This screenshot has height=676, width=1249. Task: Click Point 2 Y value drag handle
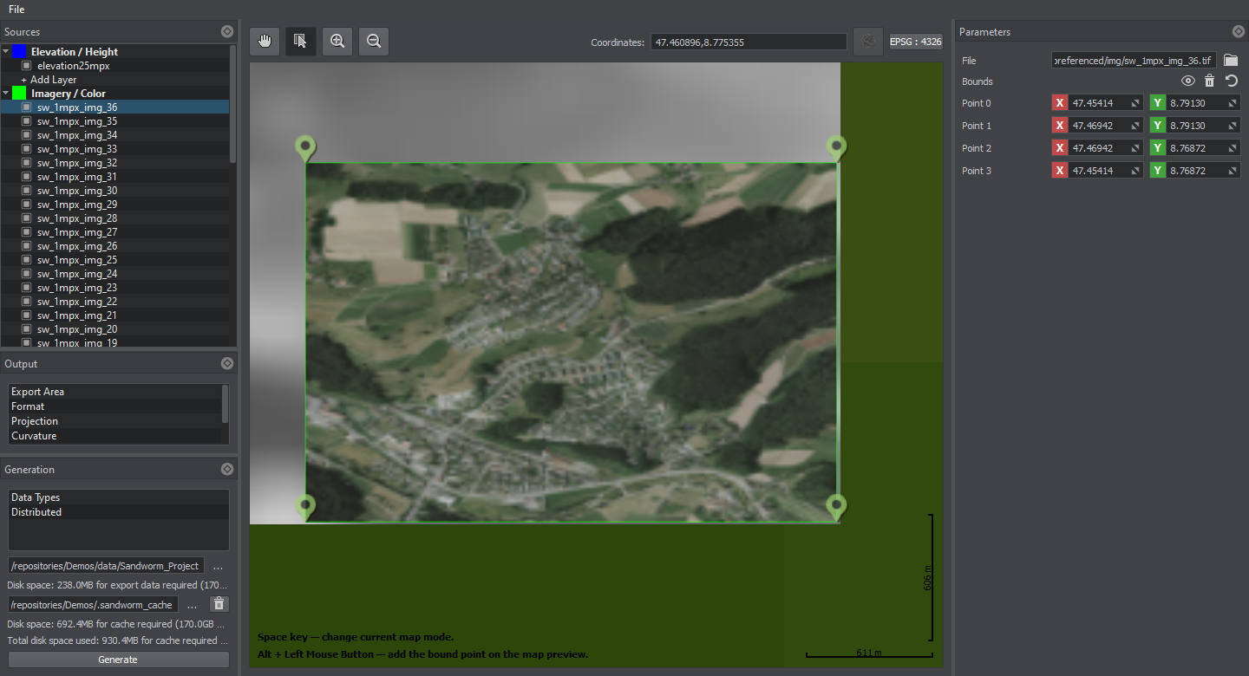coord(1233,148)
